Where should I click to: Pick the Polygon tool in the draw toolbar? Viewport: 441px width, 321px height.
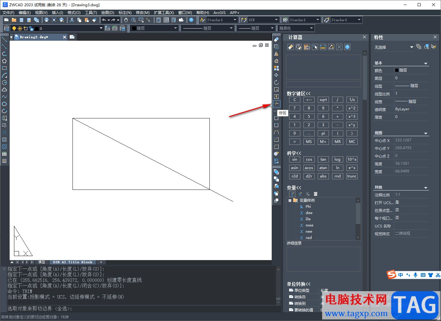tap(4, 61)
